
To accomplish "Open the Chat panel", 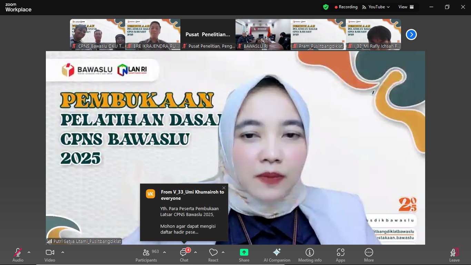I will point(184,255).
